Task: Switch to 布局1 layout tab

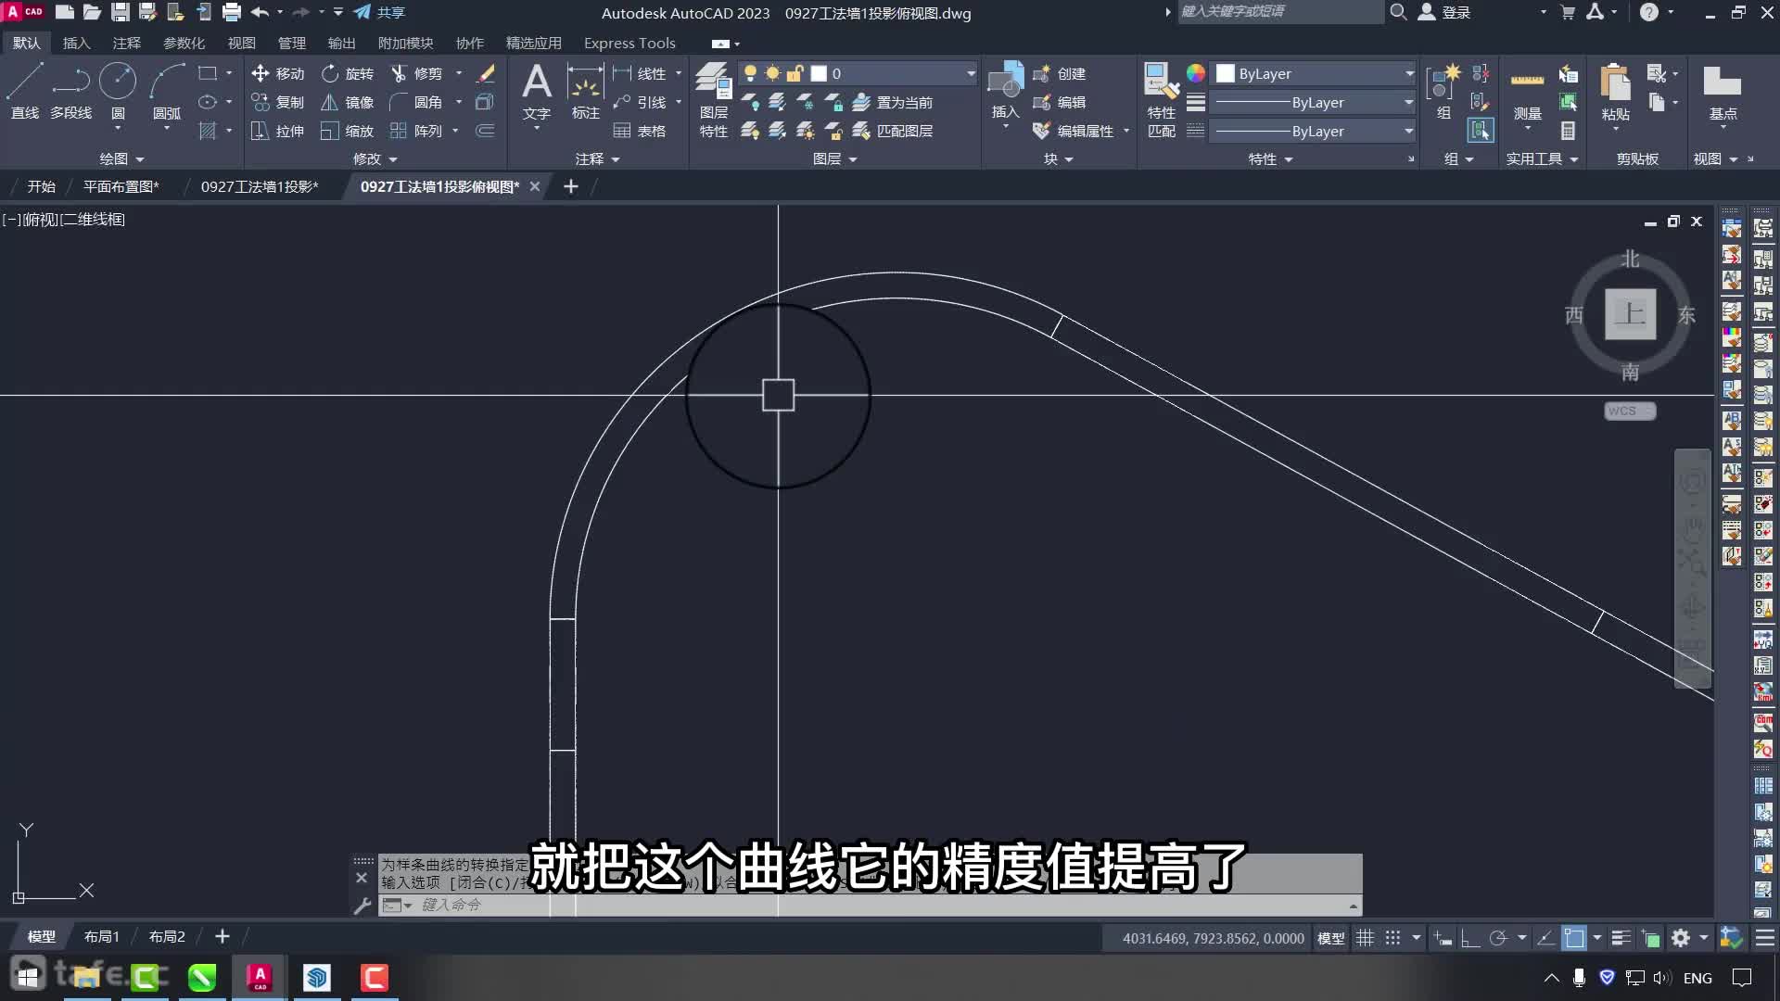Action: [x=101, y=936]
